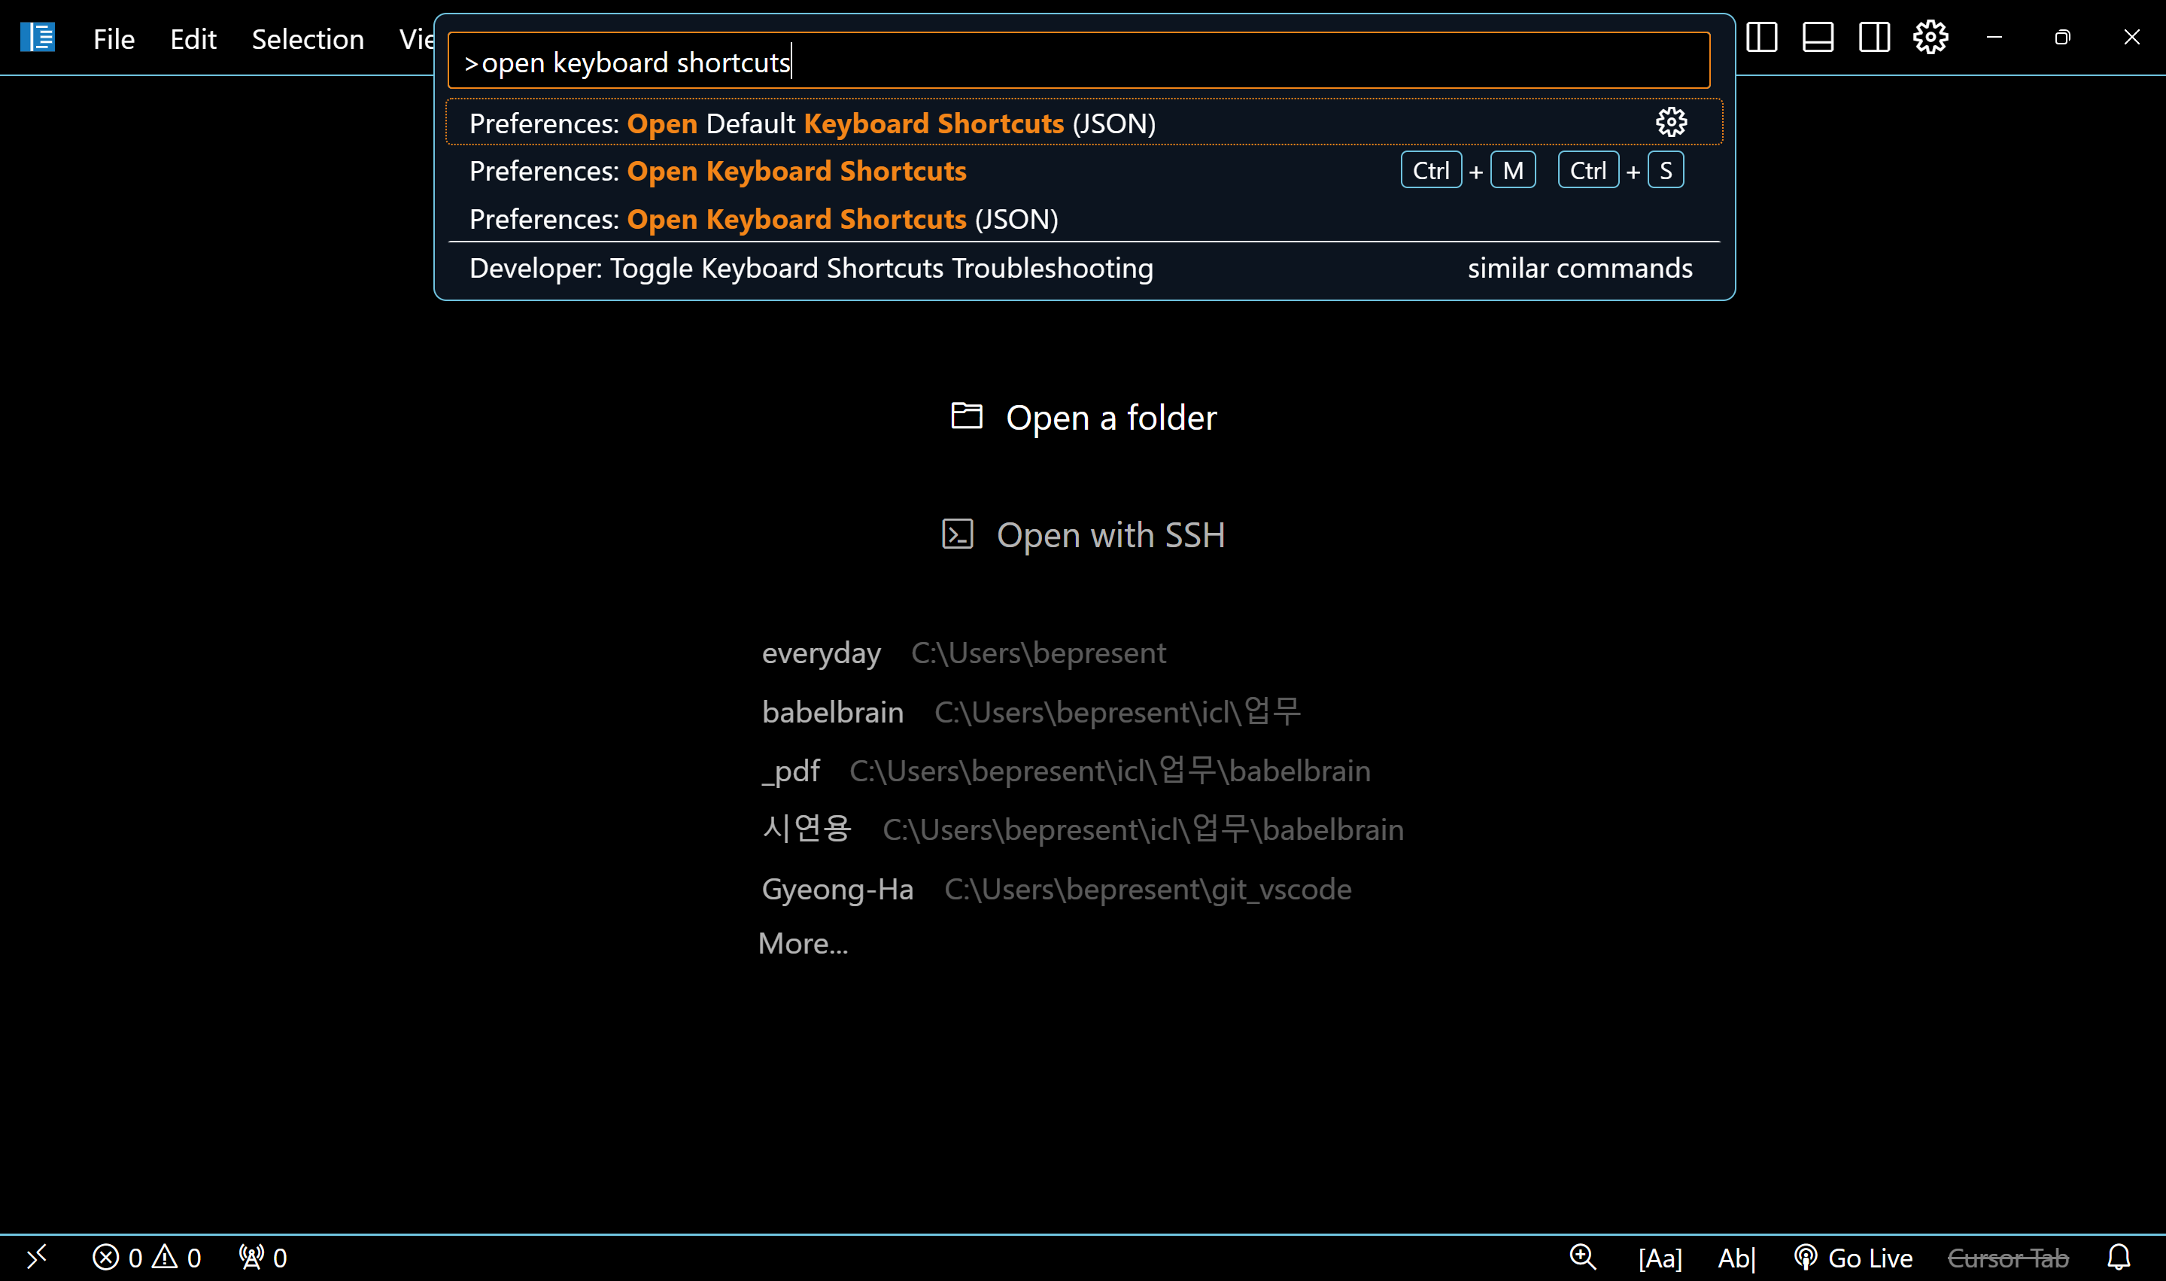Click Go Live in status bar

[1853, 1258]
